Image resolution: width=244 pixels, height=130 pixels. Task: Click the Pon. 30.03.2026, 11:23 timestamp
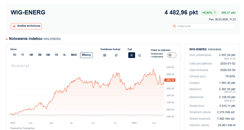(x=222, y=20)
